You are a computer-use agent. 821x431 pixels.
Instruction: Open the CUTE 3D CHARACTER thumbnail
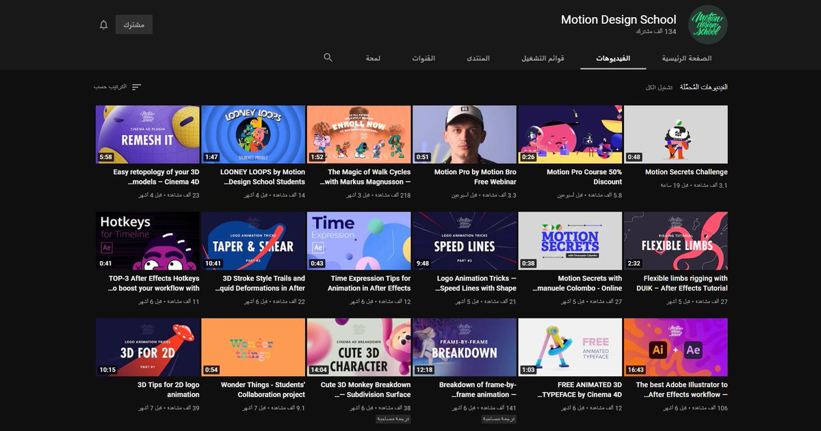(x=359, y=347)
